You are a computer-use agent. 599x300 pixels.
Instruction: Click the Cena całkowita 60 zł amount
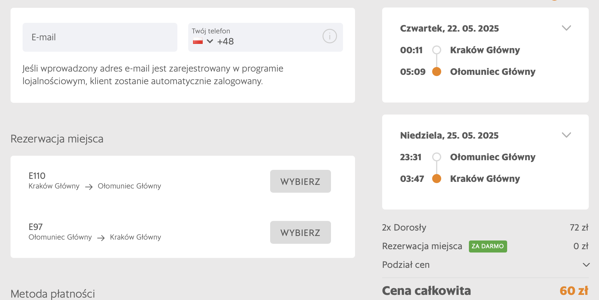573,291
